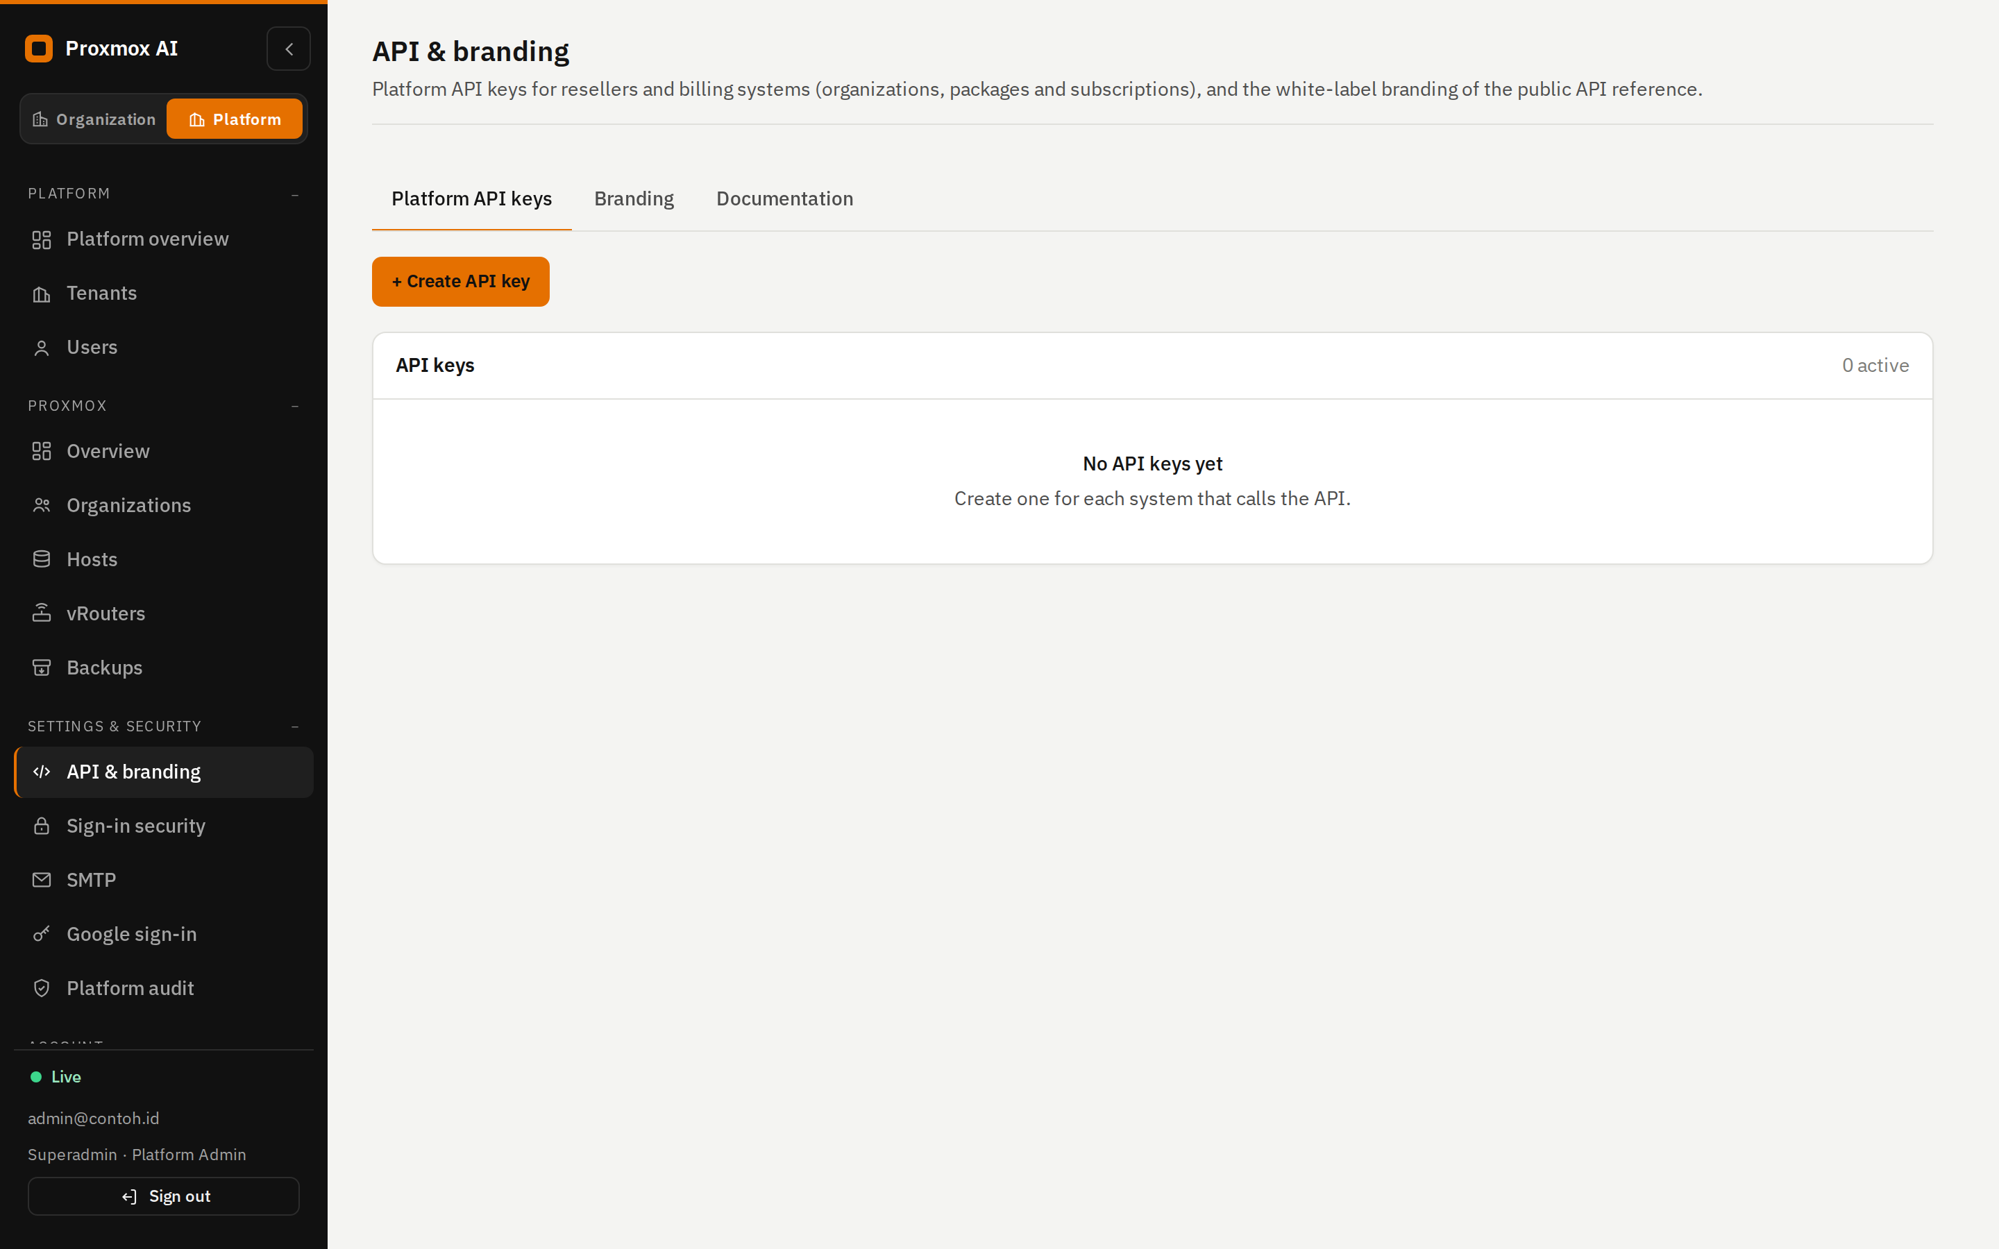Image resolution: width=1999 pixels, height=1249 pixels.
Task: Click the Backups archive icon
Action: [x=42, y=668]
